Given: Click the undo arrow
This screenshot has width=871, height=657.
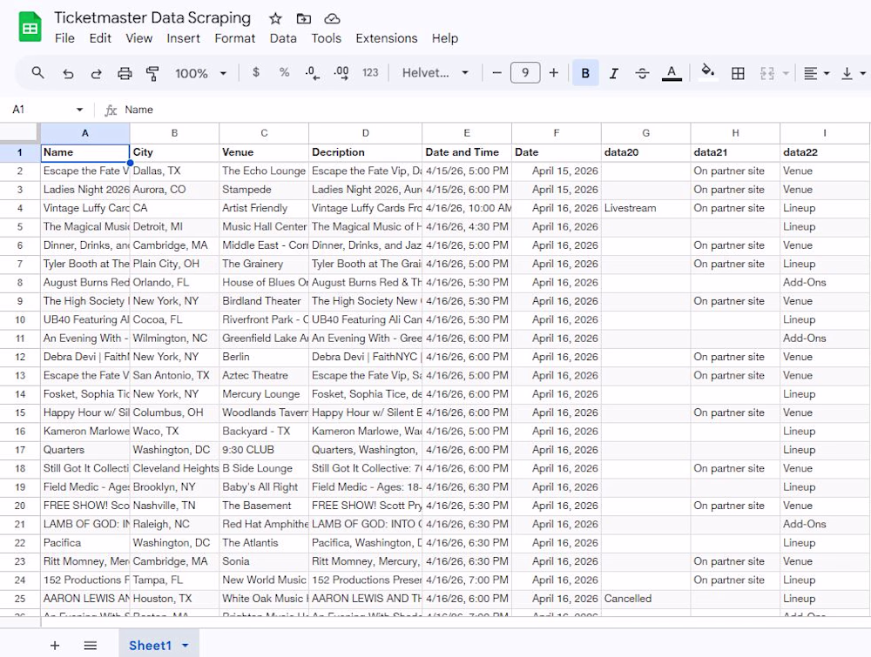Looking at the screenshot, I should [68, 73].
